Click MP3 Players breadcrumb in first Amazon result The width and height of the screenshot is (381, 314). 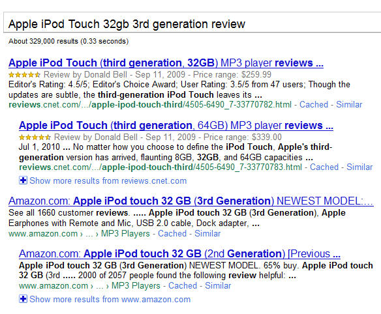125,233
